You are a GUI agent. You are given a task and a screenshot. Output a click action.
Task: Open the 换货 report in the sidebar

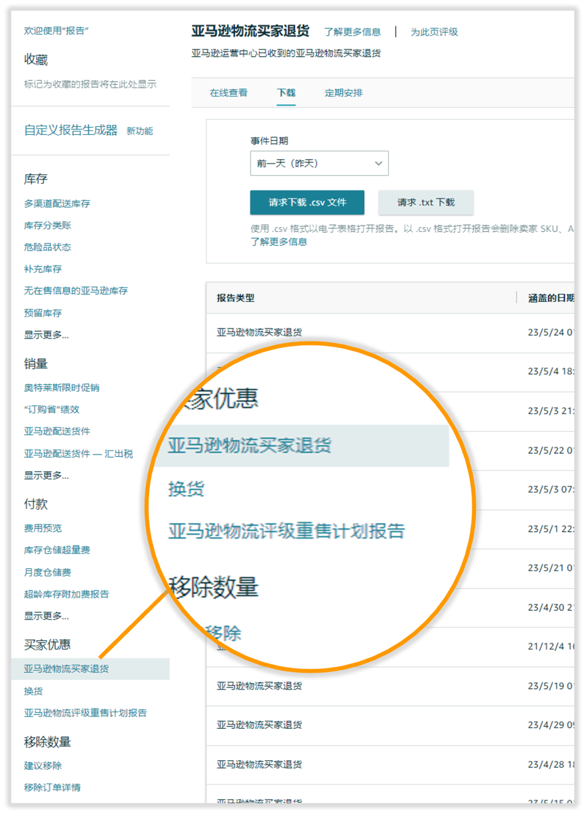[x=33, y=691]
